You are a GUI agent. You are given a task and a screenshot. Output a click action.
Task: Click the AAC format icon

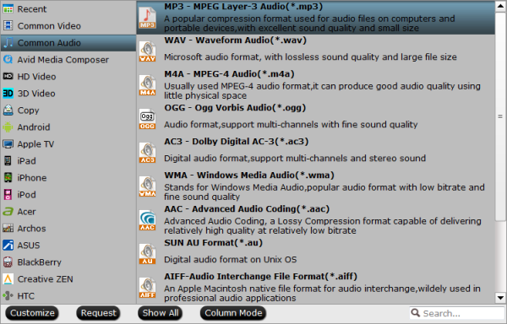[x=147, y=220]
